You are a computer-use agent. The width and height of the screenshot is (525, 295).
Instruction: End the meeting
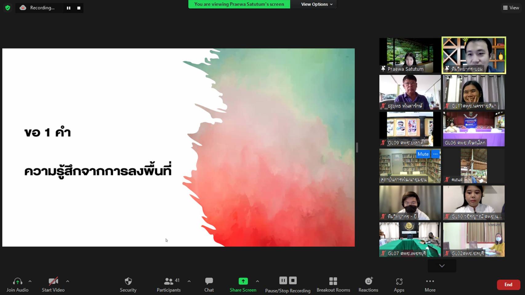click(508, 285)
